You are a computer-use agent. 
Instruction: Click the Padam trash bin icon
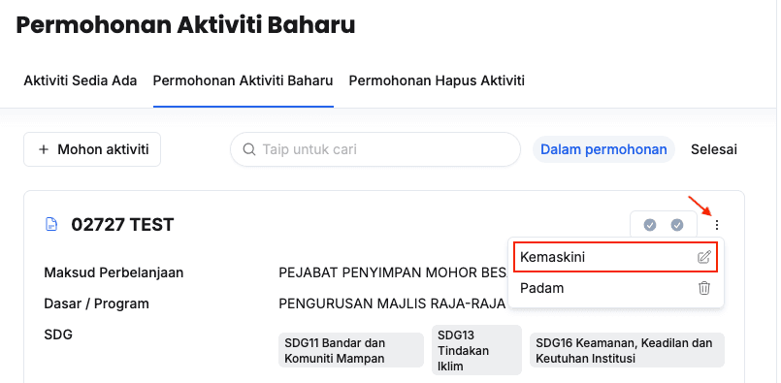tap(703, 288)
